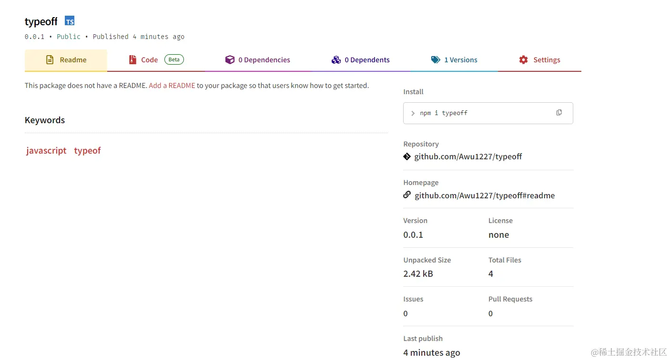670x360 pixels.
Task: Click the Settings gear icon
Action: click(523, 60)
